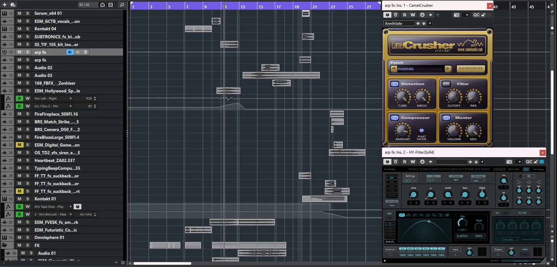Click the instrument track icon for Serum_x64 01
This screenshot has width=557, height=267.
click(5, 13)
